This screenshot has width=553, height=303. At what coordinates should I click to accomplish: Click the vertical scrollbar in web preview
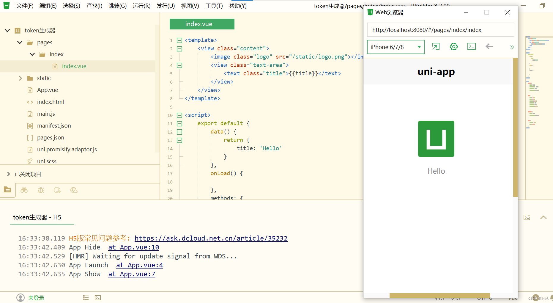pyautogui.click(x=516, y=127)
